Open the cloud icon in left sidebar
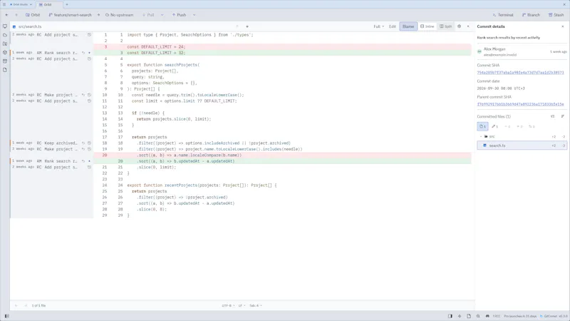 5,35
